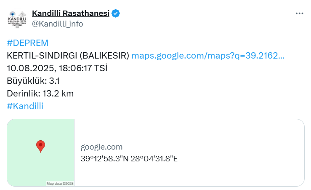The height and width of the screenshot is (190, 311).
Task: Click the red map pin marker
Action: point(40,147)
